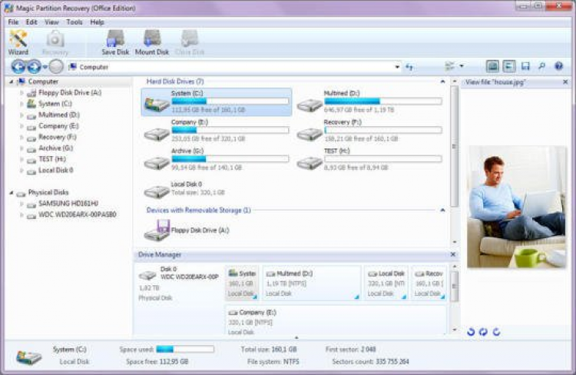The image size is (576, 375).
Task: Collapse Devices with Removable Storage group
Action: coord(442,210)
